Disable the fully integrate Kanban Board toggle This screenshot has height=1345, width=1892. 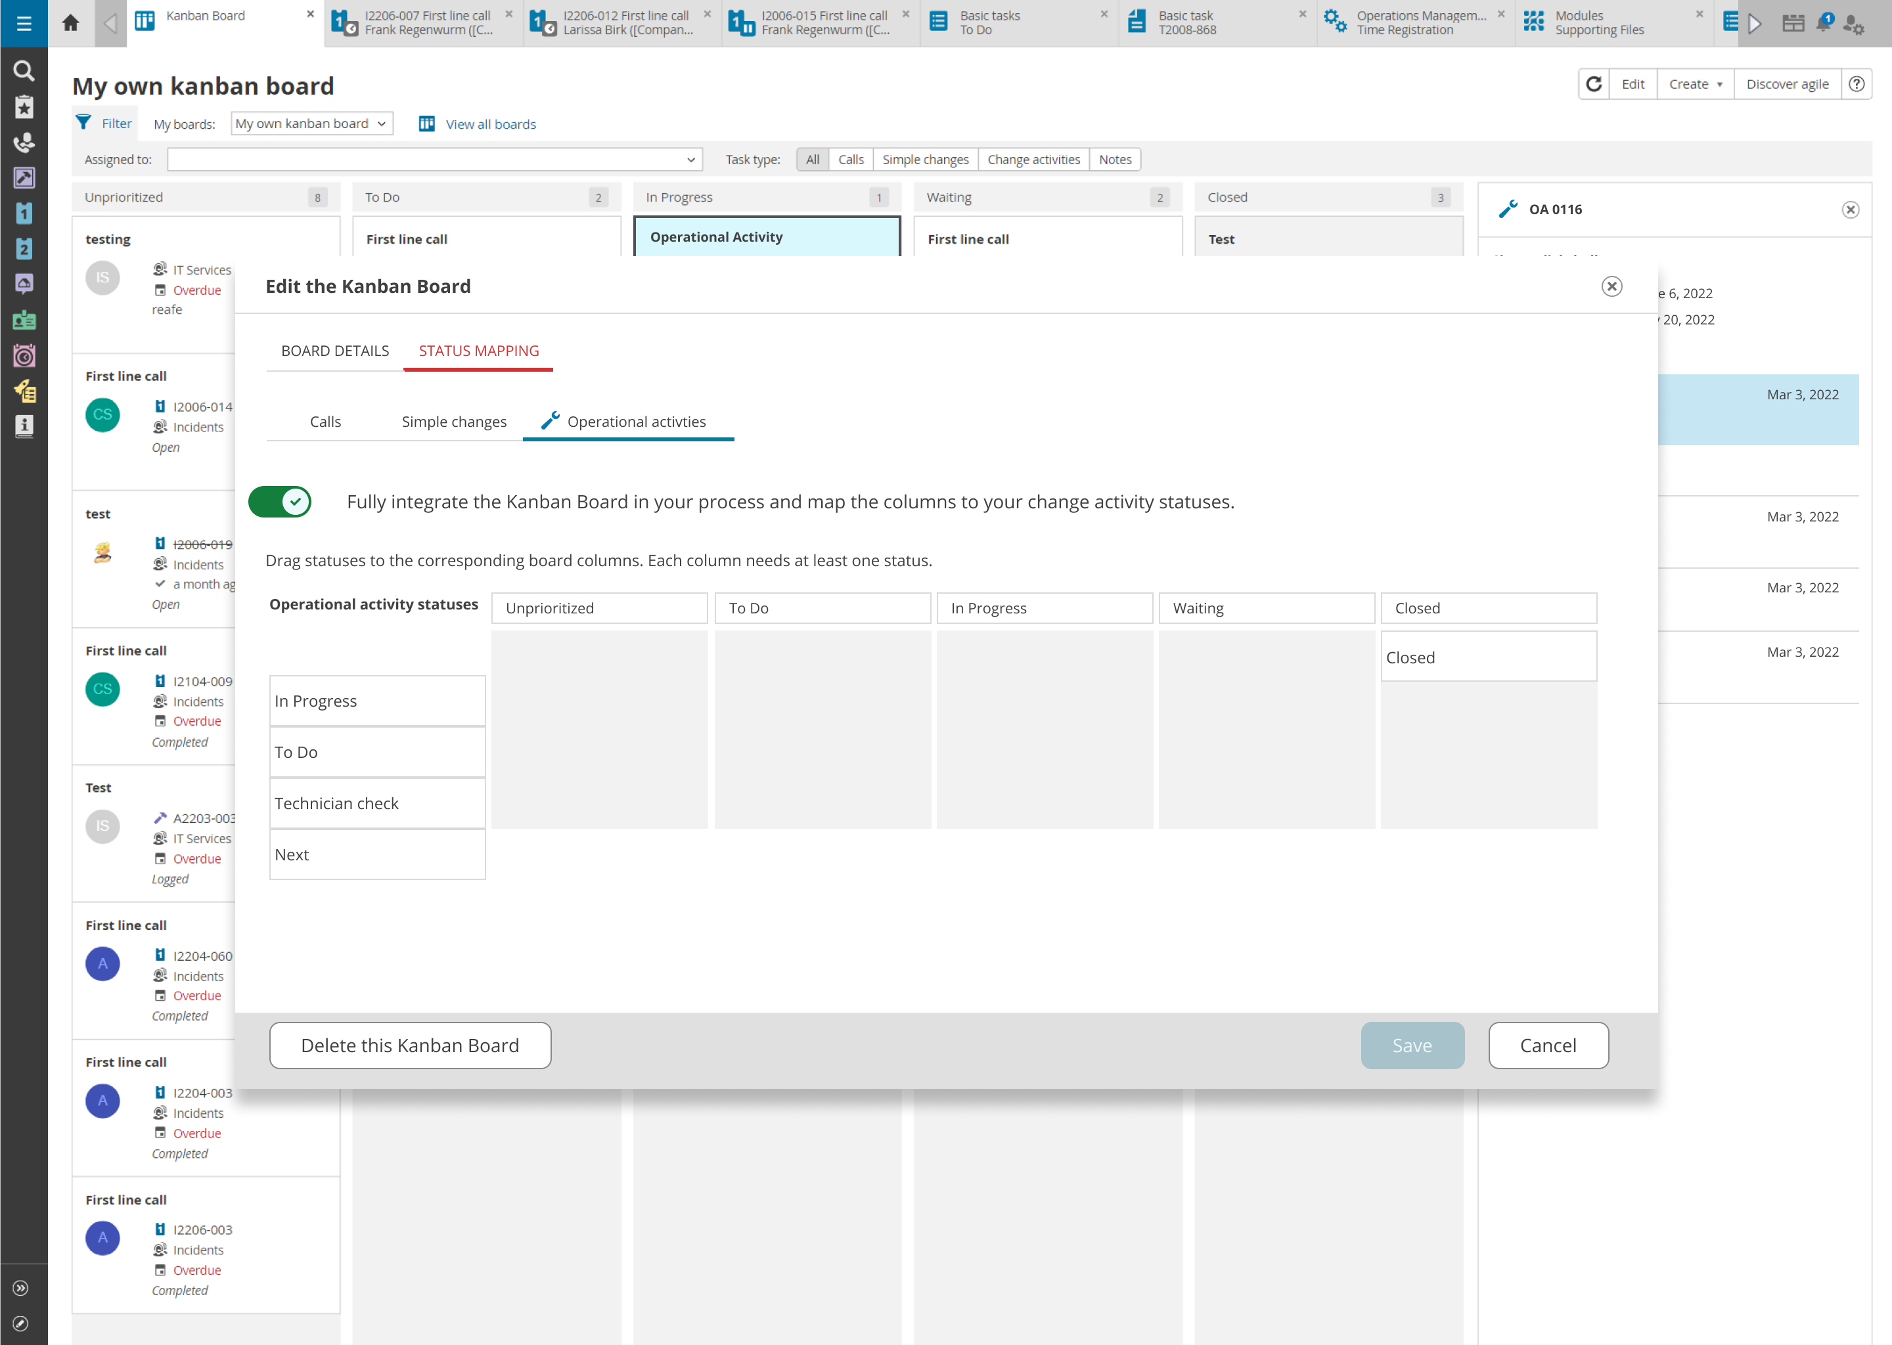click(280, 501)
